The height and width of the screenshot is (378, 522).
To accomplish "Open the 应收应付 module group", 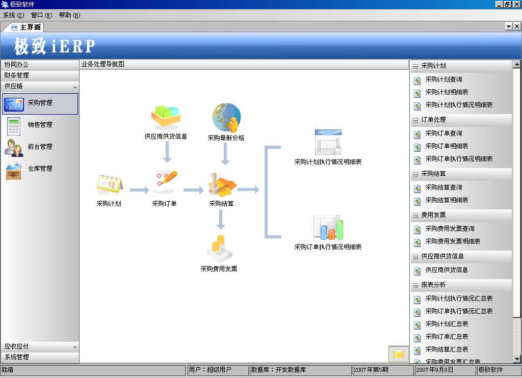I will (x=40, y=346).
